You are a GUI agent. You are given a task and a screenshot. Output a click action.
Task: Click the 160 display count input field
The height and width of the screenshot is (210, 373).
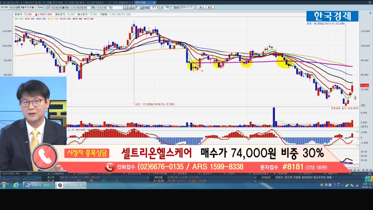pyautogui.click(x=166, y=7)
